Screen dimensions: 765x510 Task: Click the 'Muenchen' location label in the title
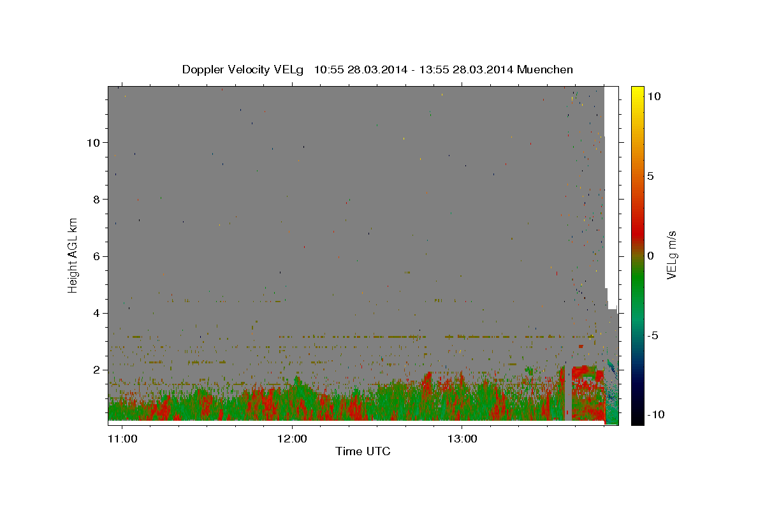click(545, 69)
